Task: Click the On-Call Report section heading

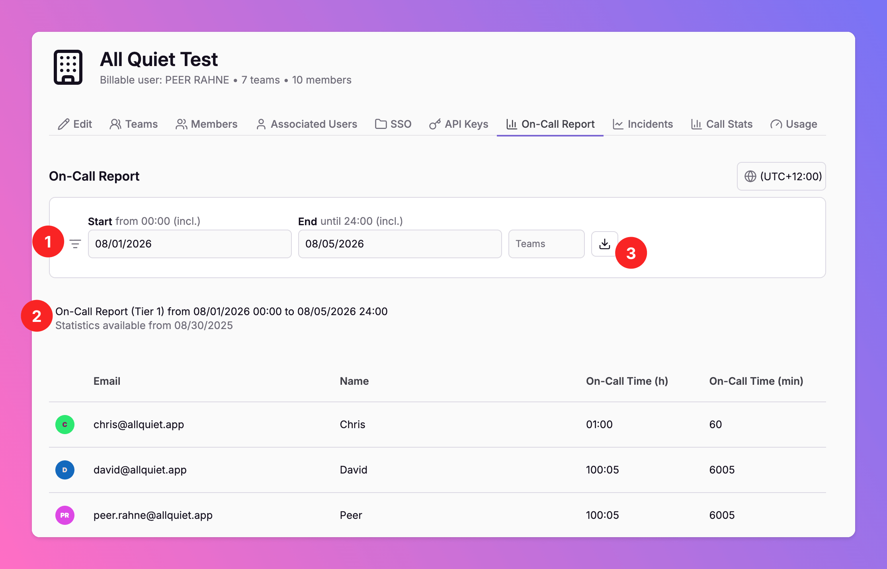Action: click(x=94, y=176)
